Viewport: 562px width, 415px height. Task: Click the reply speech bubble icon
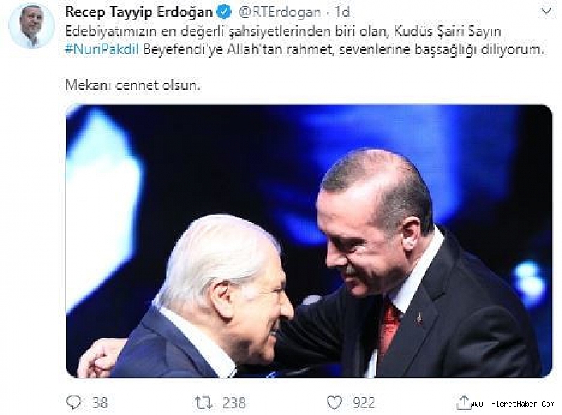74,402
